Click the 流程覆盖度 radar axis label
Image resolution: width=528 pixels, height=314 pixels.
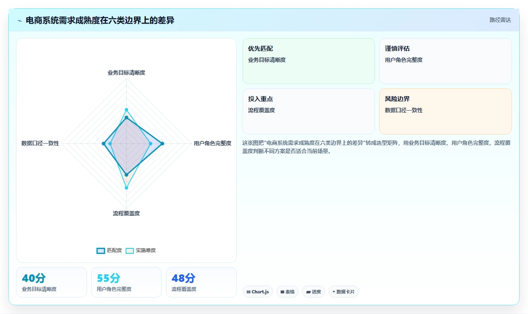[x=126, y=213]
